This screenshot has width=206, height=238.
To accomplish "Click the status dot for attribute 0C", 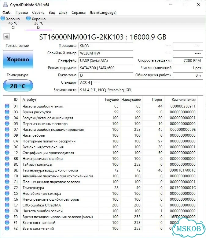I will point(7,147).
